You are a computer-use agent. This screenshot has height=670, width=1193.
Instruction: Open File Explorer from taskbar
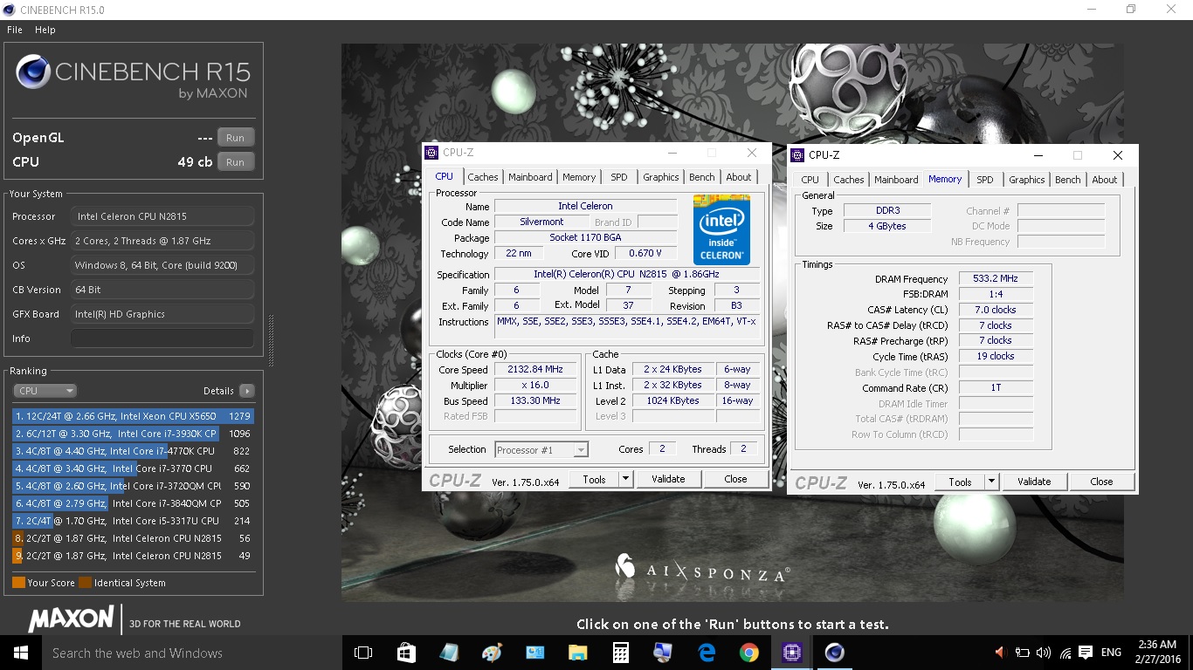pyautogui.click(x=577, y=653)
